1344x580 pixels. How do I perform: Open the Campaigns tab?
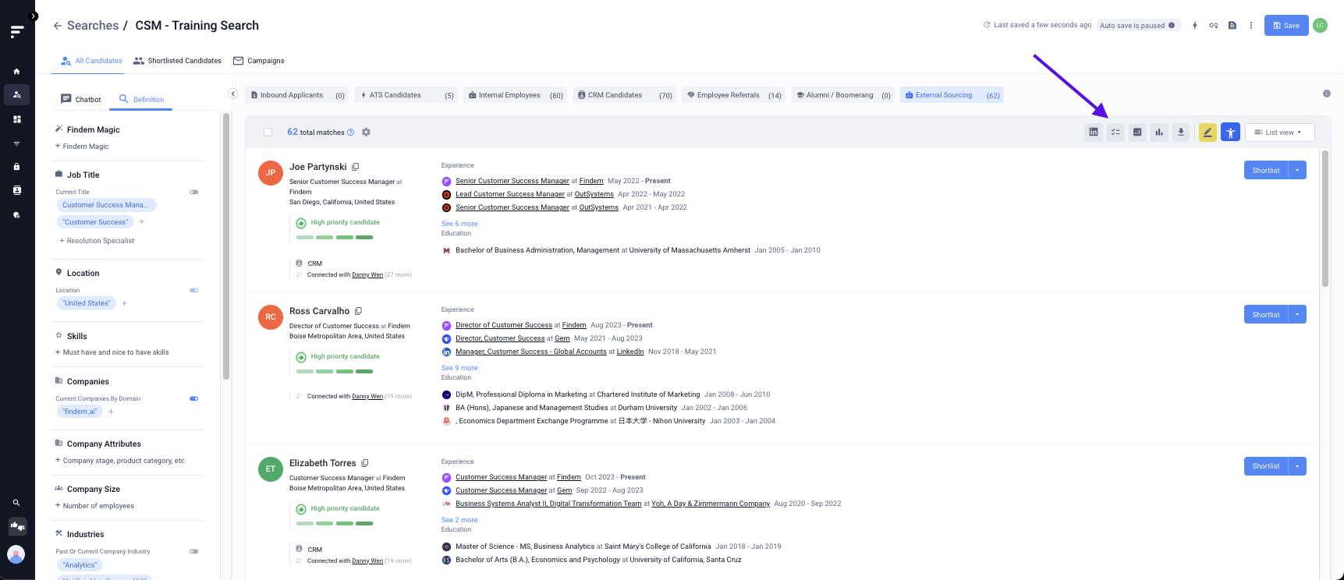[259, 61]
